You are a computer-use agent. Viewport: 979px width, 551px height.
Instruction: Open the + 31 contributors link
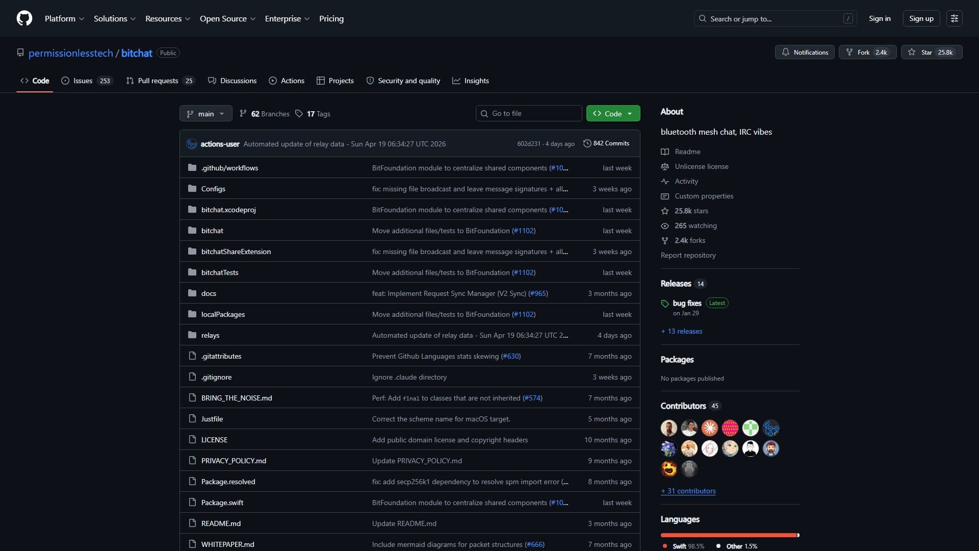688,491
